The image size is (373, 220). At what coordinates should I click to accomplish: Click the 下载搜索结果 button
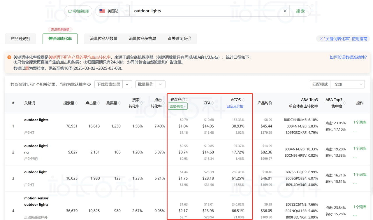(x=108, y=84)
